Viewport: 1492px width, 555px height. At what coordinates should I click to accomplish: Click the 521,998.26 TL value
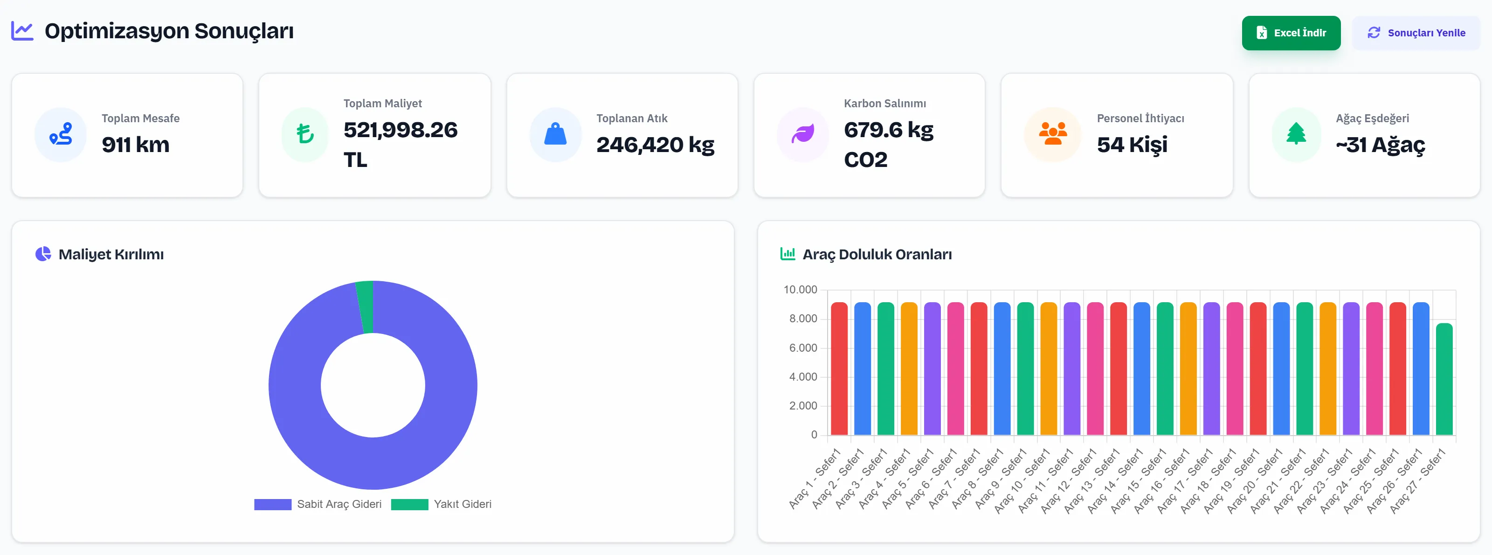400,145
